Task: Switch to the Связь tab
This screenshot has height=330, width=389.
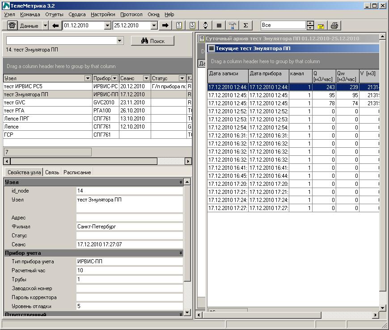Action: (52, 172)
